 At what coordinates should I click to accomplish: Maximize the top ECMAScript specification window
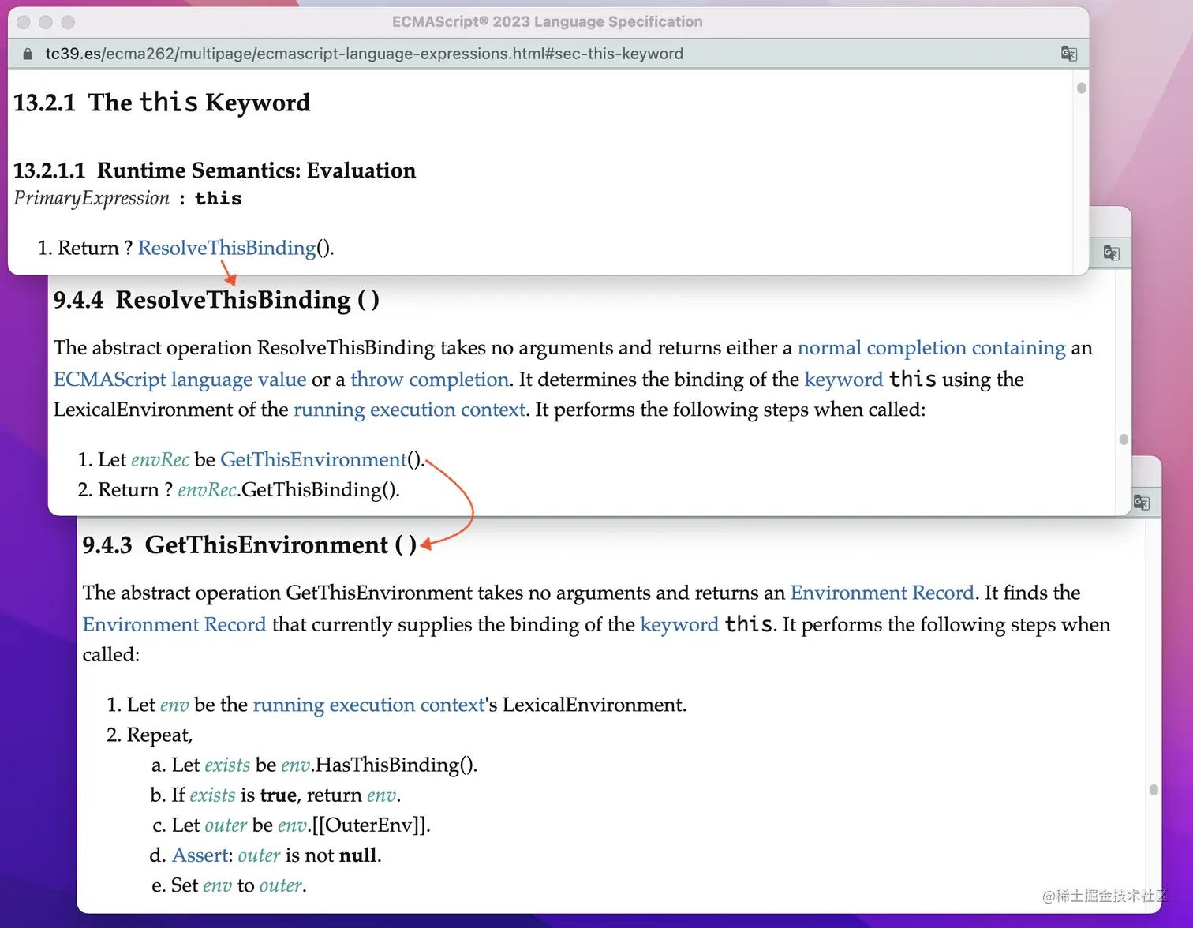68,22
